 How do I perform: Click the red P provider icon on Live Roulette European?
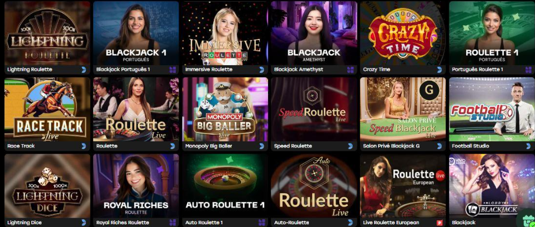point(440,223)
